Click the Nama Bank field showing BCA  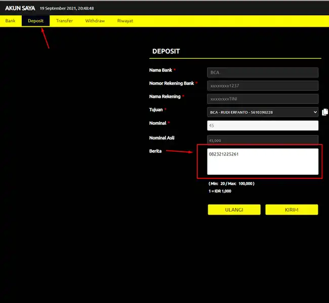pyautogui.click(x=263, y=72)
